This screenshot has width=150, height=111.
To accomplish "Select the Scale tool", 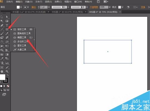I will pos(7,42).
